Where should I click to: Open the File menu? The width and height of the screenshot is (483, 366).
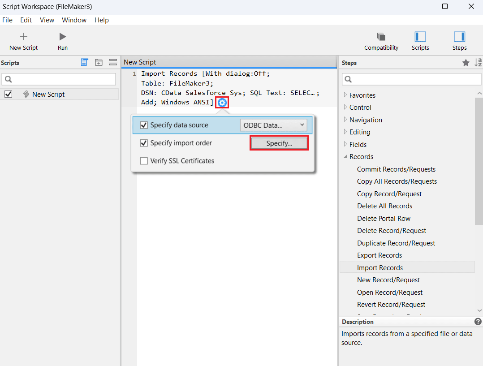click(x=7, y=20)
